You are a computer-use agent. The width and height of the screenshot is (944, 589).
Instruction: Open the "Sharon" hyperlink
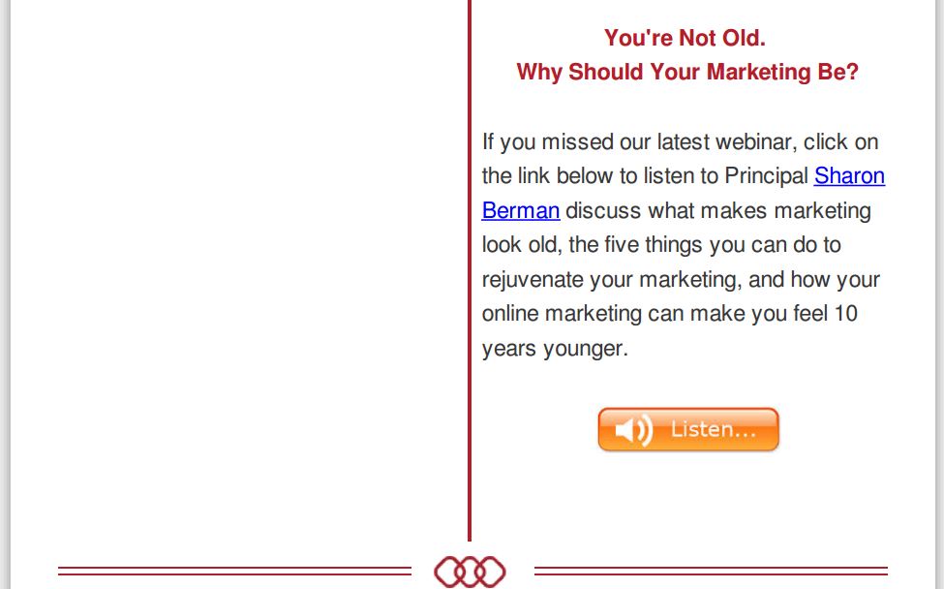point(849,175)
